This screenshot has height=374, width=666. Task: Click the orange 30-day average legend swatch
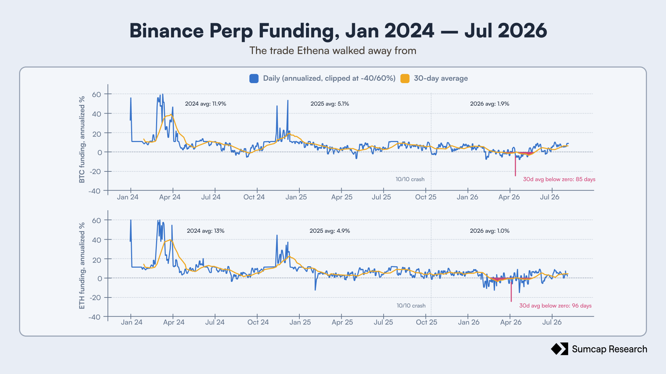[x=405, y=79]
